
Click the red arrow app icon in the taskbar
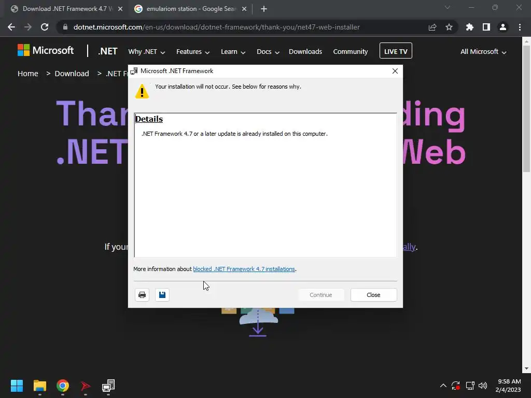point(86,386)
